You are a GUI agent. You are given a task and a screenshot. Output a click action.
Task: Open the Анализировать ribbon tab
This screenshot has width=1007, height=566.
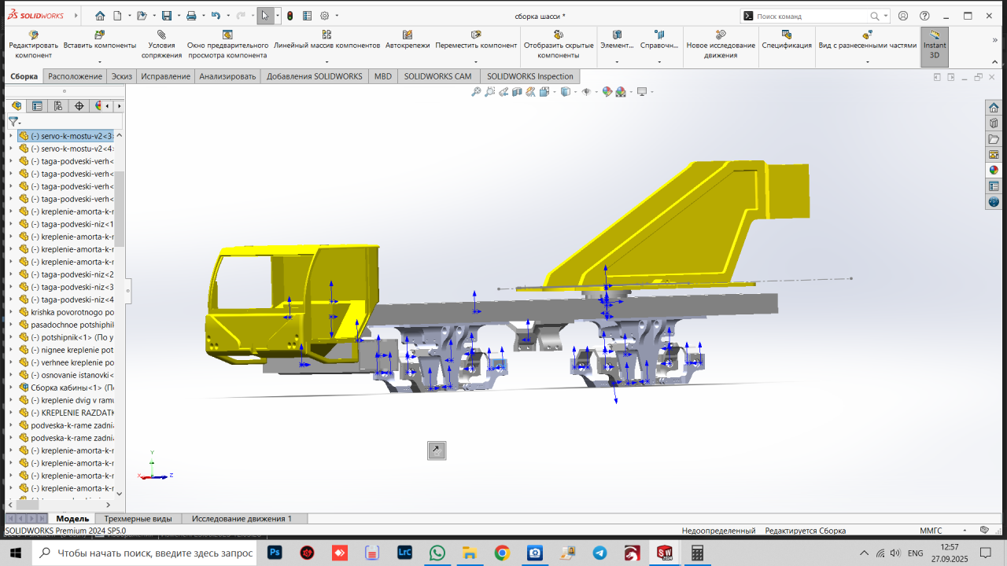227,76
